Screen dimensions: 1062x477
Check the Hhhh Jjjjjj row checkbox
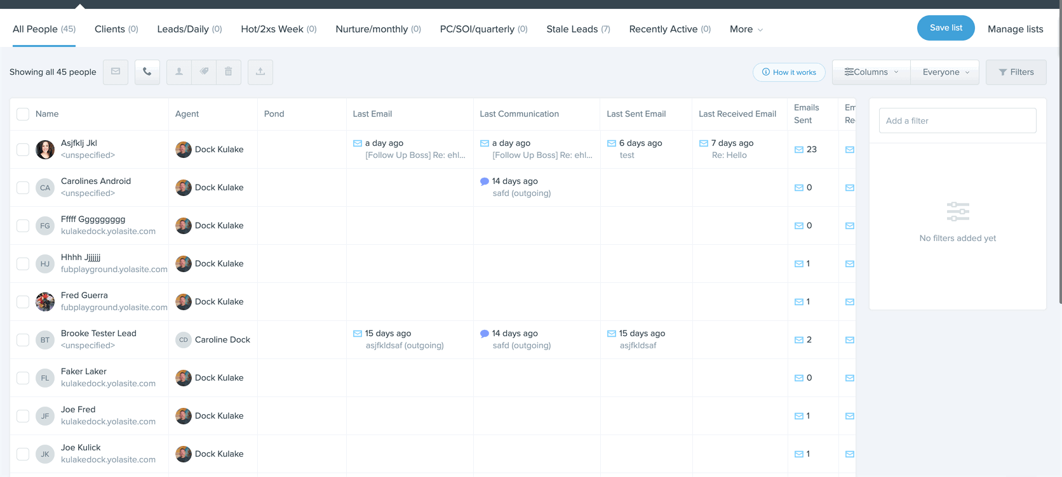coord(23,264)
